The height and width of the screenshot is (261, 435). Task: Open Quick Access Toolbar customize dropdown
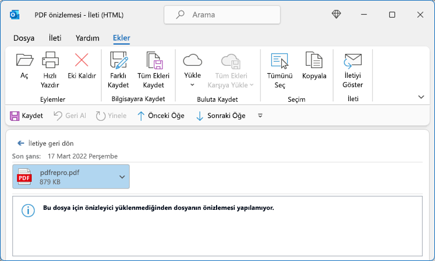coord(260,116)
